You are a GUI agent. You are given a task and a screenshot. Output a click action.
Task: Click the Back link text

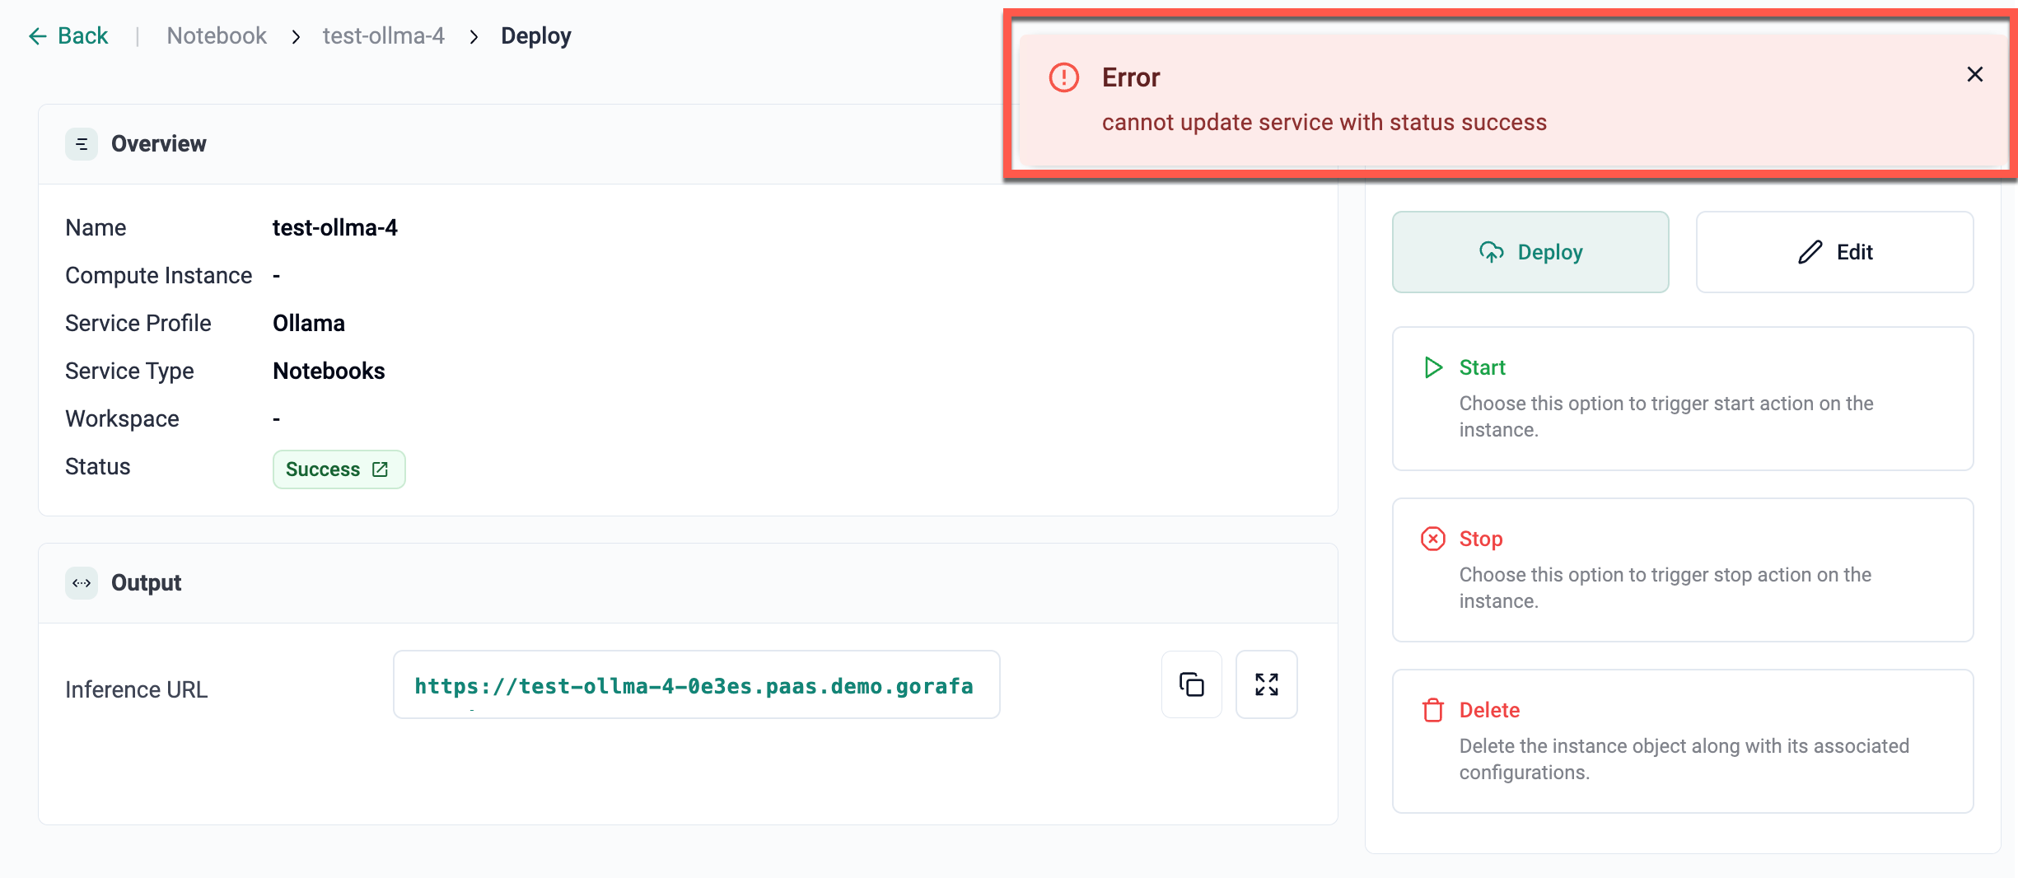point(82,36)
